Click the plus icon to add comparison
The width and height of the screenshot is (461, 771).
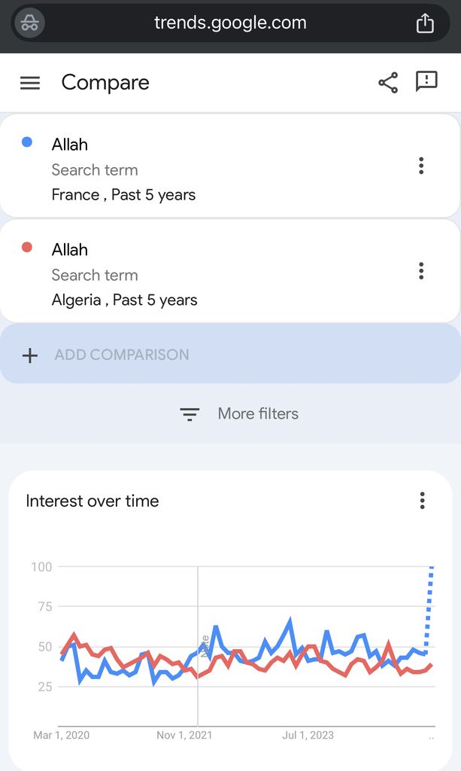pyautogui.click(x=30, y=355)
